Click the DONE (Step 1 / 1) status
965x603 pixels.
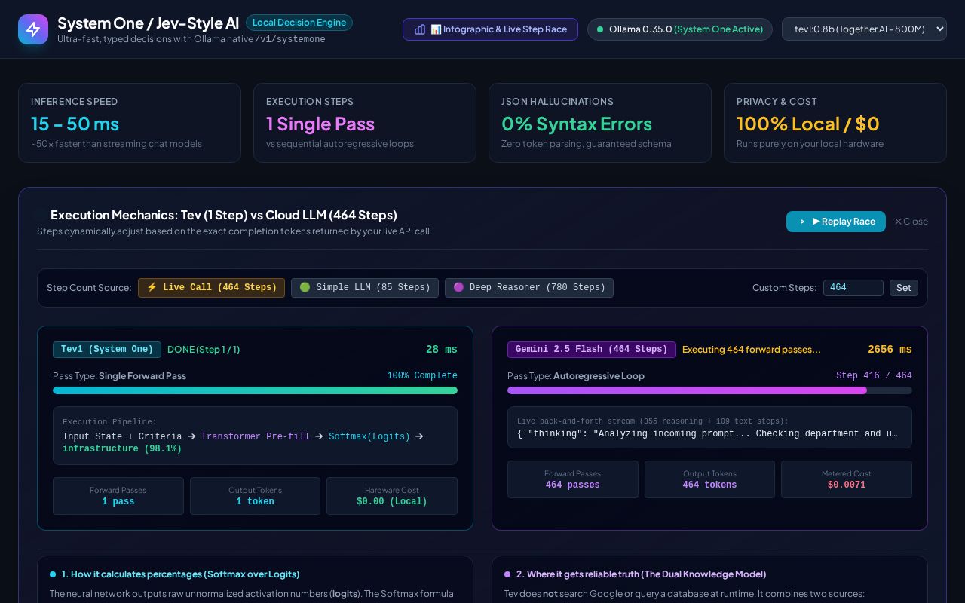[204, 350]
